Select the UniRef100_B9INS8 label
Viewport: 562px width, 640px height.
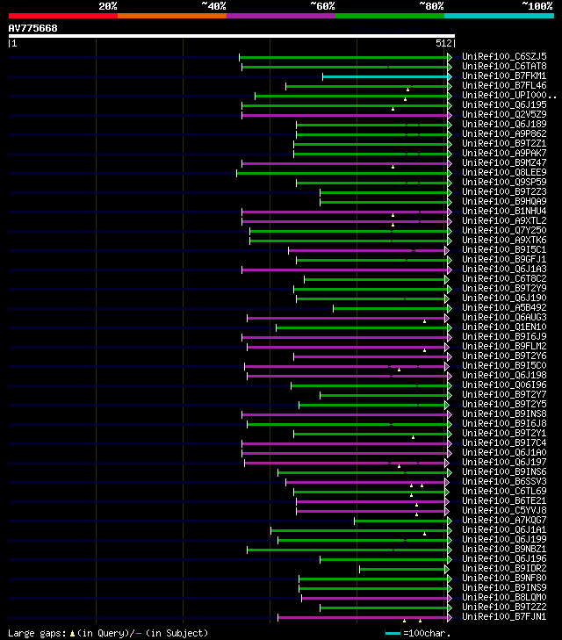coord(504,413)
